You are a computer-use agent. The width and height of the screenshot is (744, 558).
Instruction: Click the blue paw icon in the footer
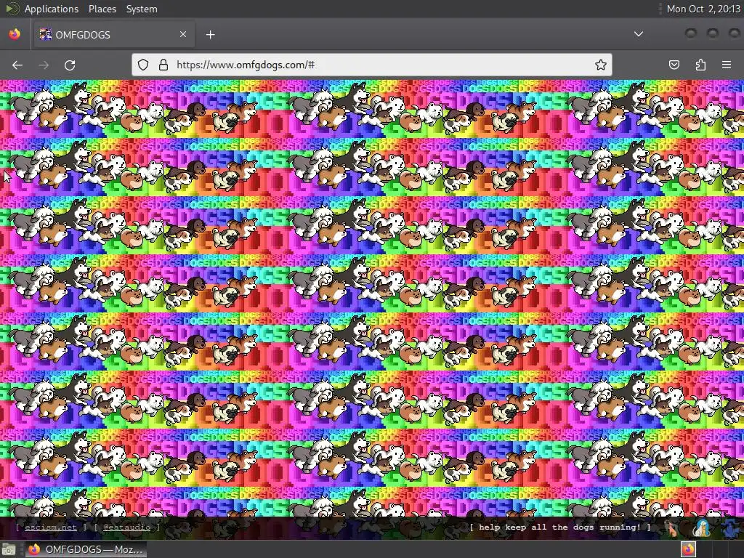pos(732,528)
